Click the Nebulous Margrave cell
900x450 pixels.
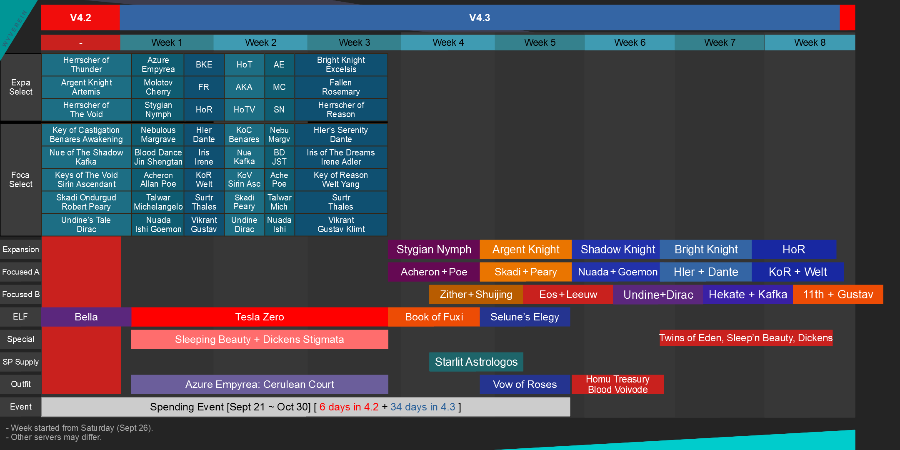tap(158, 135)
